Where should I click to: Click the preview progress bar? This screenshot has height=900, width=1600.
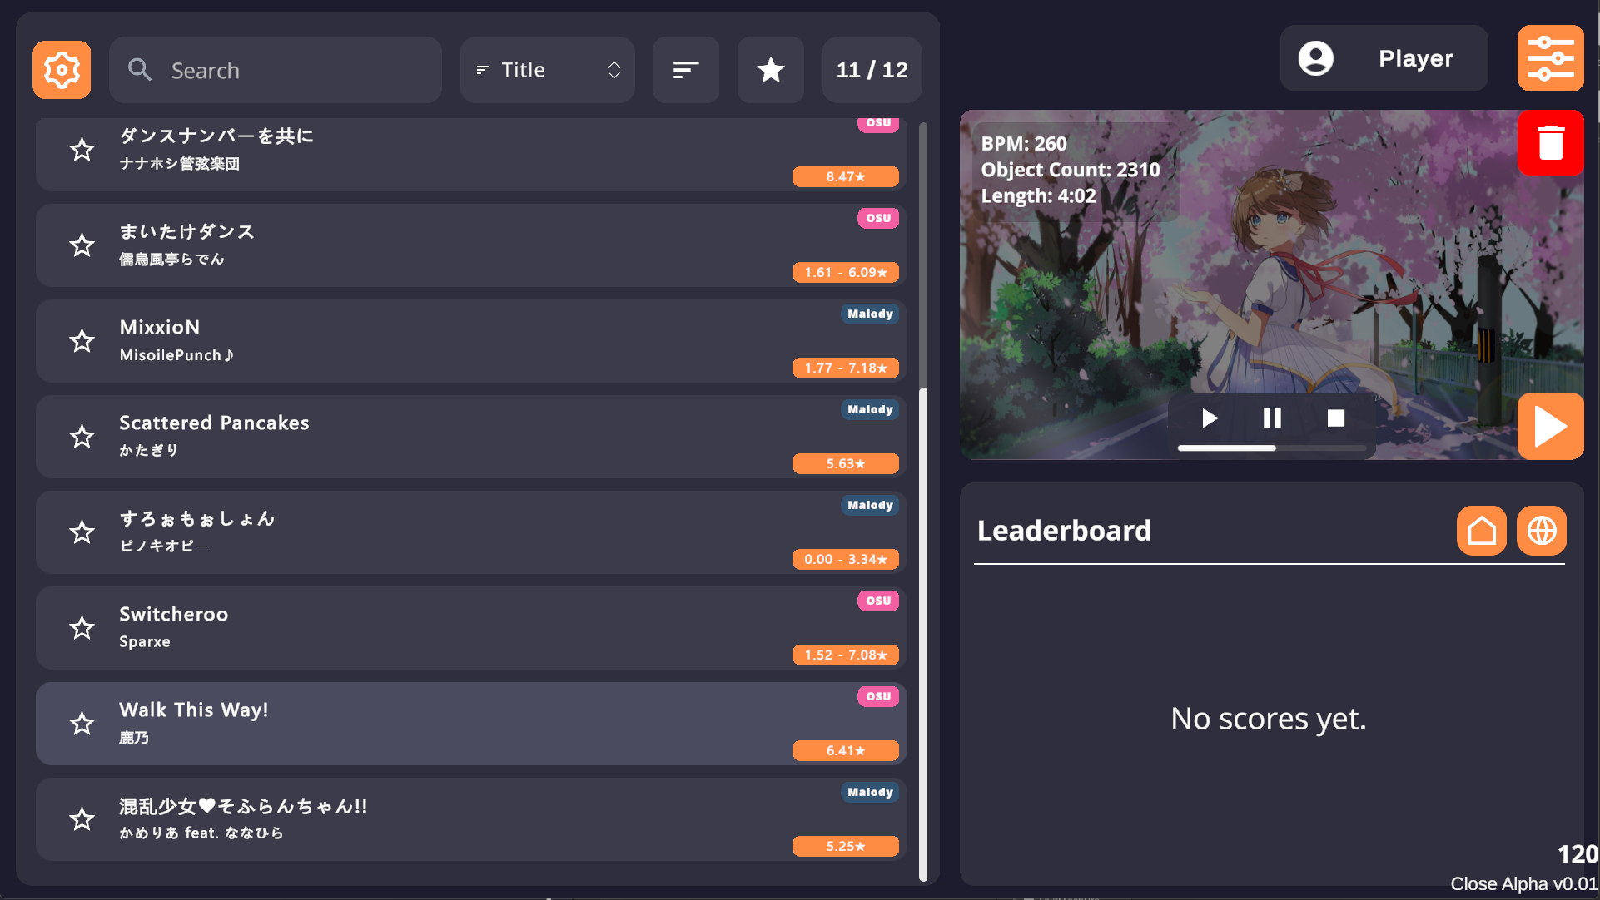(1272, 448)
